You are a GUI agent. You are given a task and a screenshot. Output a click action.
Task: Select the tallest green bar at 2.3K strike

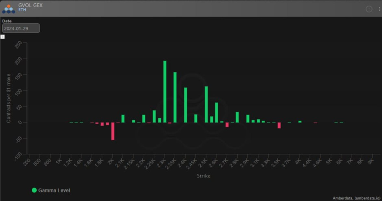point(165,92)
